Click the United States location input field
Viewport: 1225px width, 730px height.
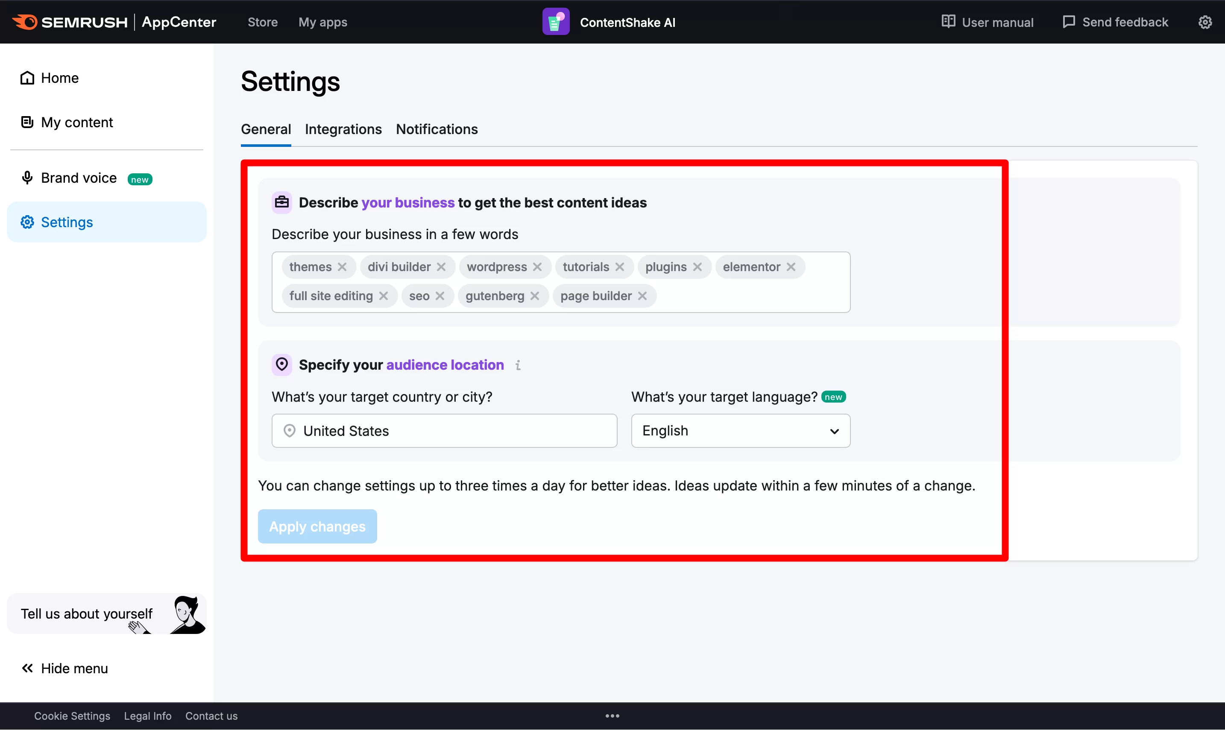(444, 430)
